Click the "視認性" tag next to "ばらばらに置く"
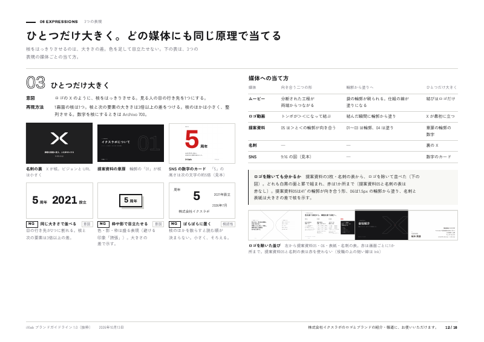Image resolution: width=484 pixels, height=342 pixels. [228, 224]
